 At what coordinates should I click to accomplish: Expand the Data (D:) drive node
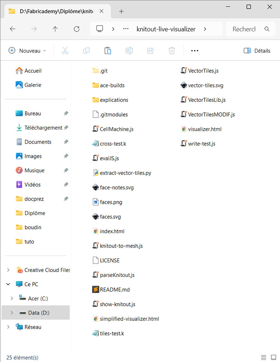coord(12,313)
